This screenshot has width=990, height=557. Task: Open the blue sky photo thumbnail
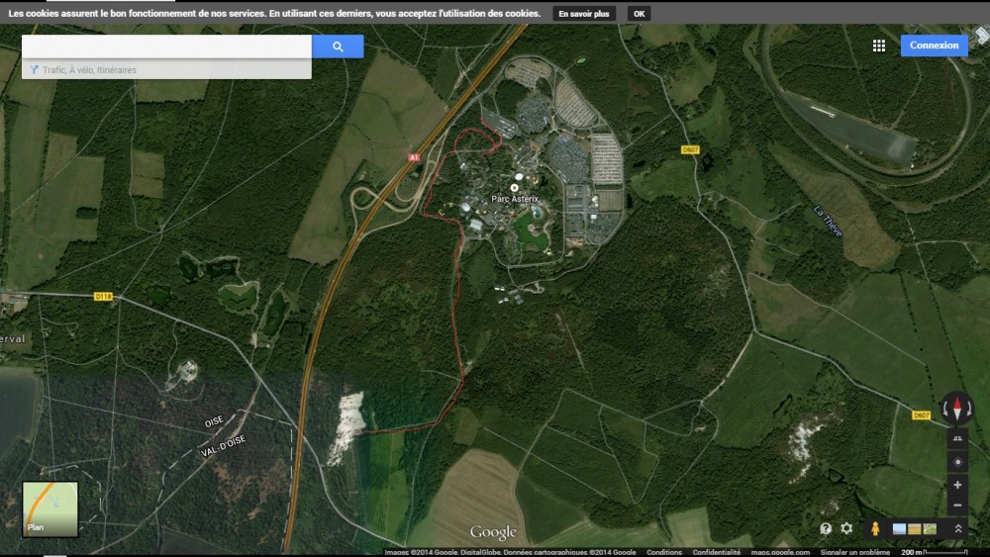click(x=899, y=528)
